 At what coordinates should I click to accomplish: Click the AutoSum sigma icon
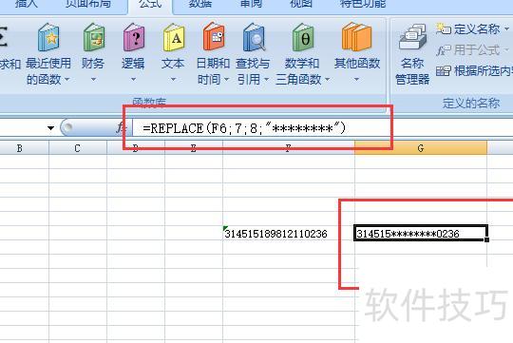point(3,37)
